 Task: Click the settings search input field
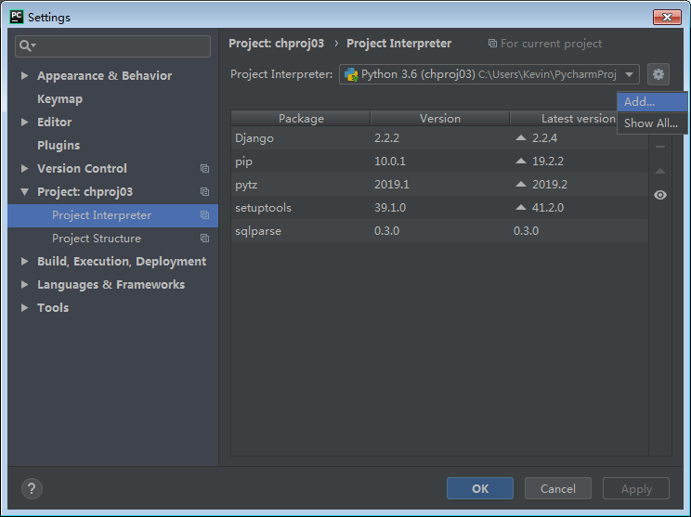[x=121, y=45]
